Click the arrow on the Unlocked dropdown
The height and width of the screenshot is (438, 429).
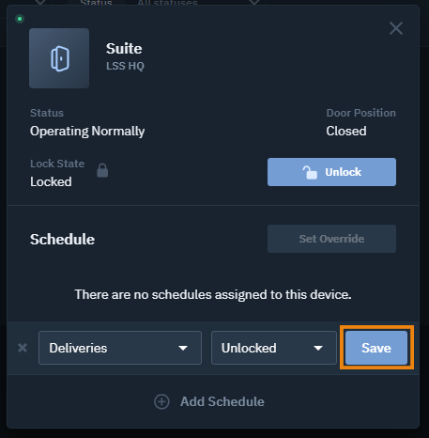318,348
